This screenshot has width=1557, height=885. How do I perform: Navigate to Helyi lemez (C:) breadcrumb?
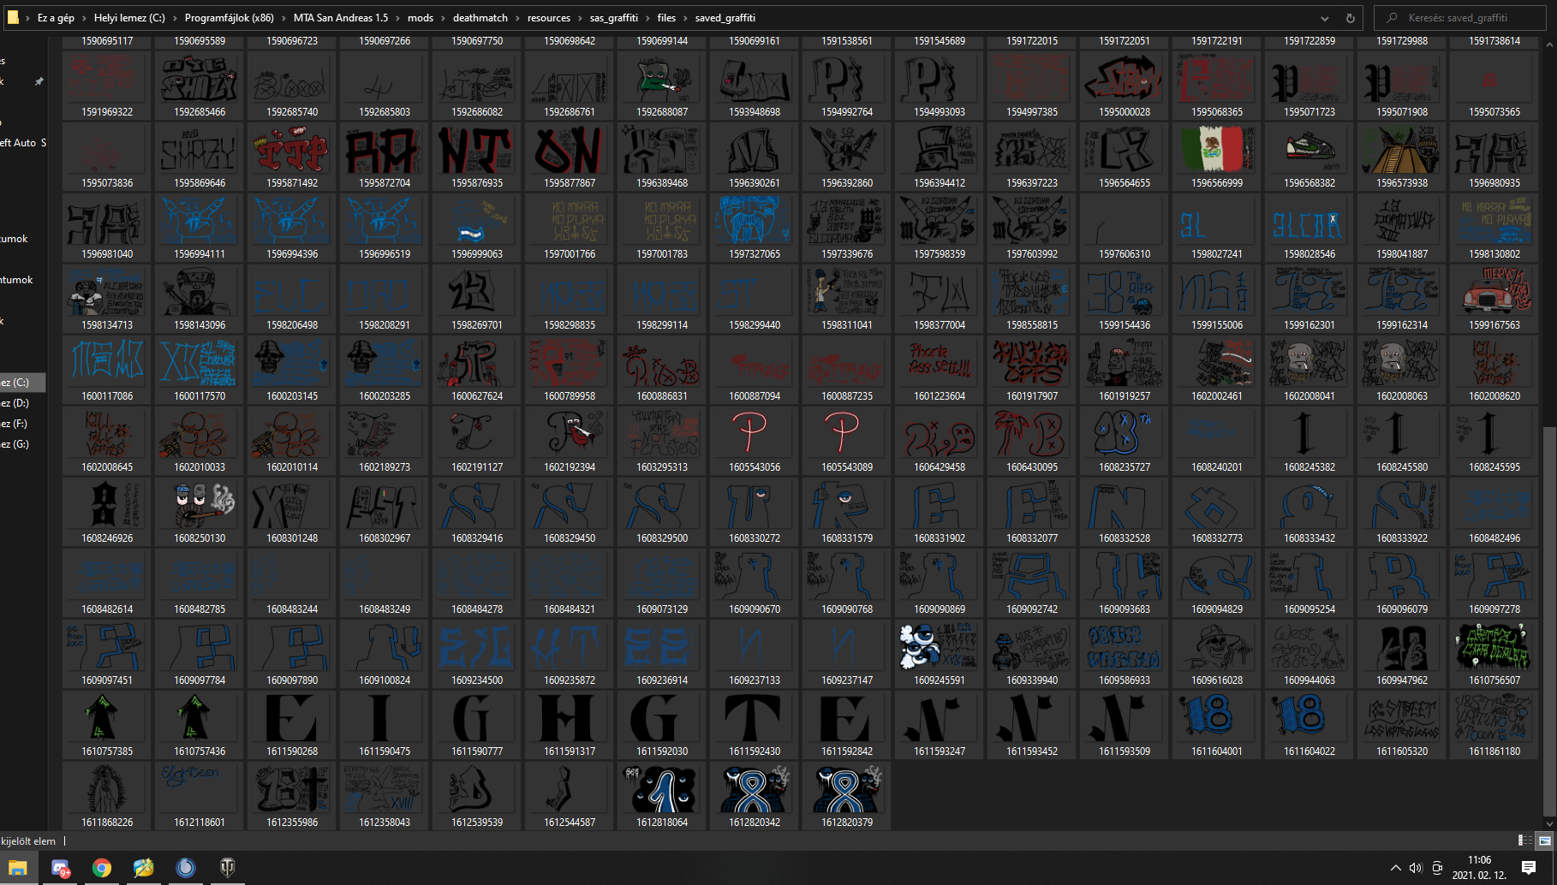click(129, 18)
